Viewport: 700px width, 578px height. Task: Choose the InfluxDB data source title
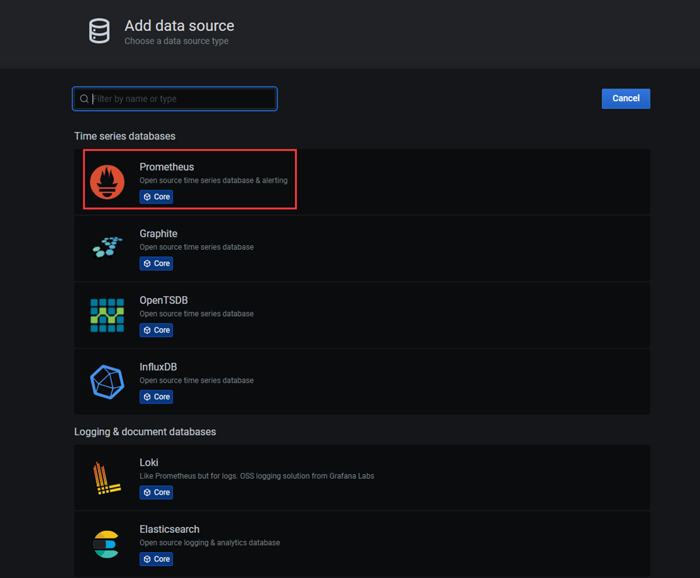[158, 367]
